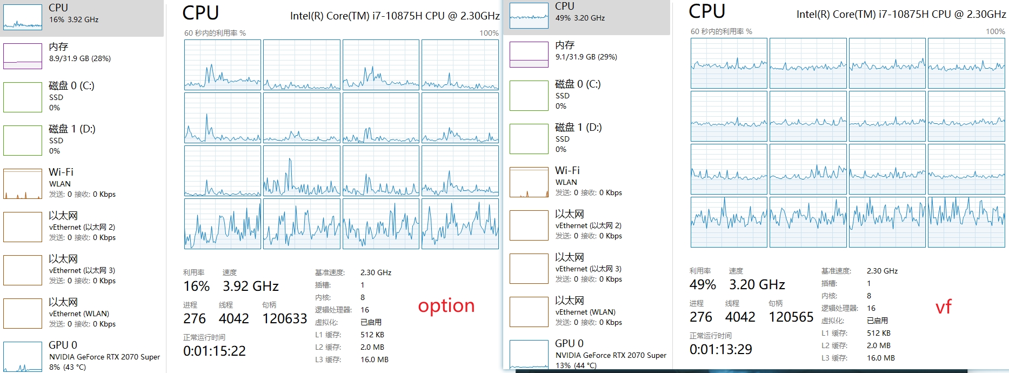The image size is (1009, 373).
Task: Open 内存 9.1/31.9 GB (29%) entry
Action: coord(586,55)
